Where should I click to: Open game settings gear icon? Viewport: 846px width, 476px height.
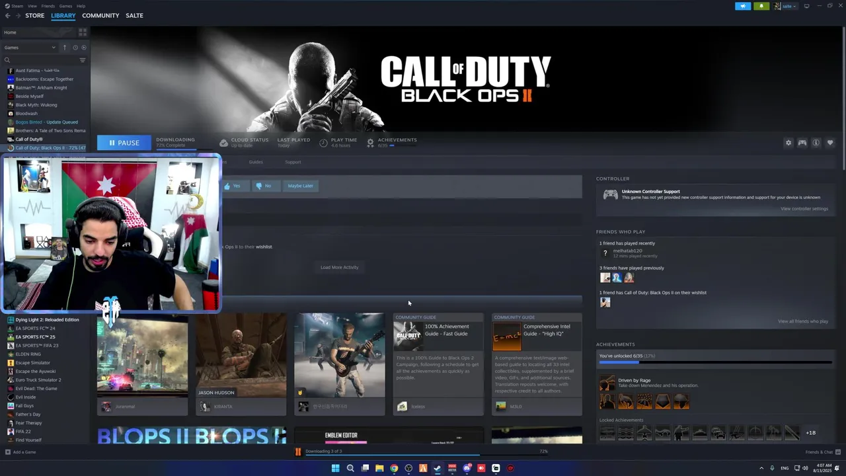[x=788, y=143]
